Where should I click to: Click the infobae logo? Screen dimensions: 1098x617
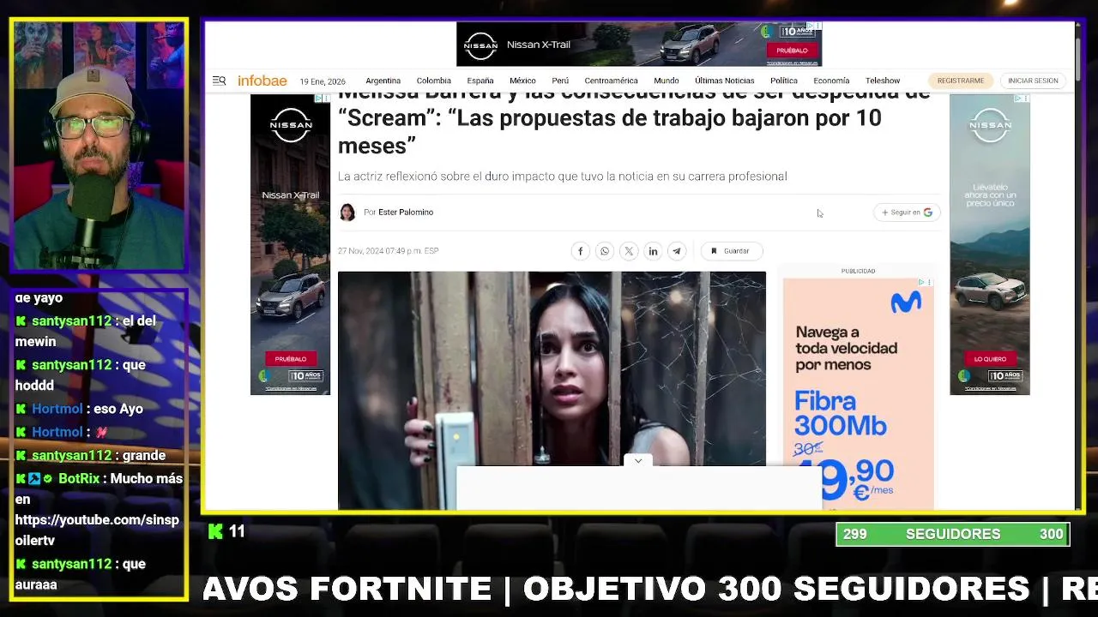tap(262, 81)
